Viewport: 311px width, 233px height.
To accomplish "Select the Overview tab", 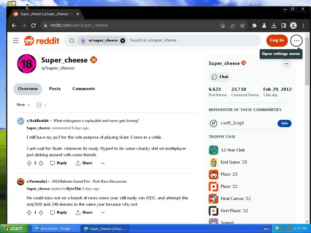I will 28,89.
